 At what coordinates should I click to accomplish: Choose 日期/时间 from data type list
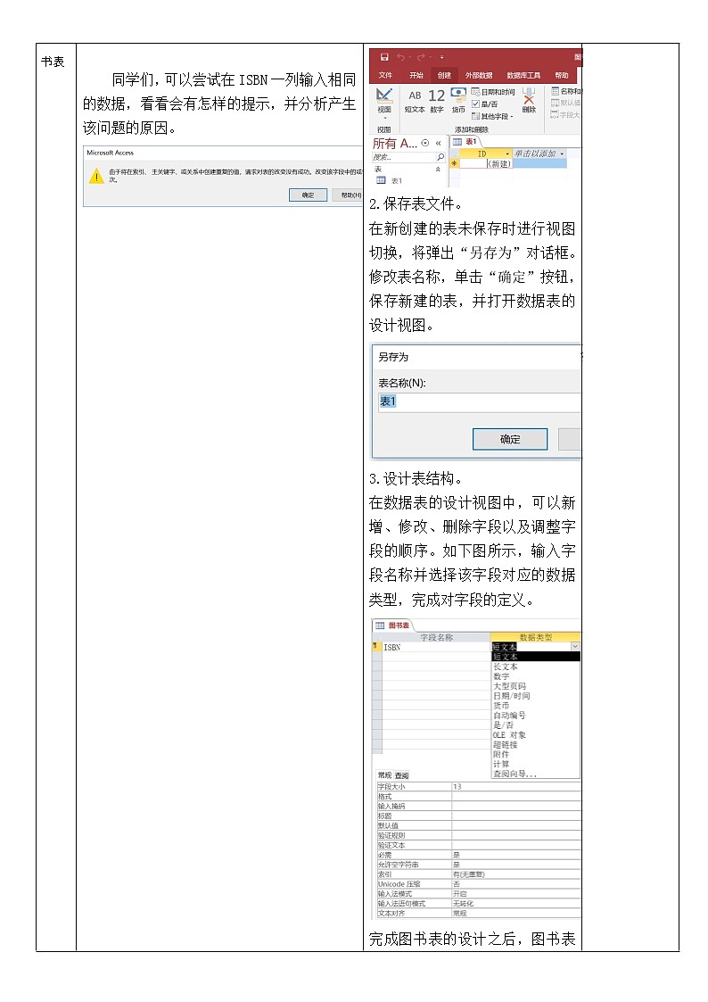535,696
